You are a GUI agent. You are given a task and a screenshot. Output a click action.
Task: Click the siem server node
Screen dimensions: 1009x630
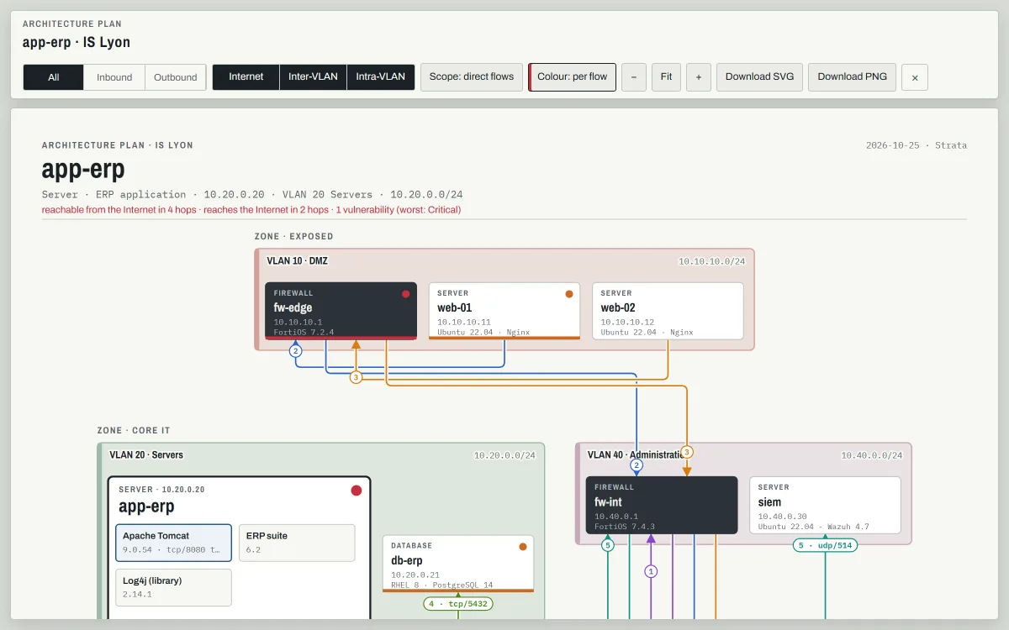click(825, 505)
